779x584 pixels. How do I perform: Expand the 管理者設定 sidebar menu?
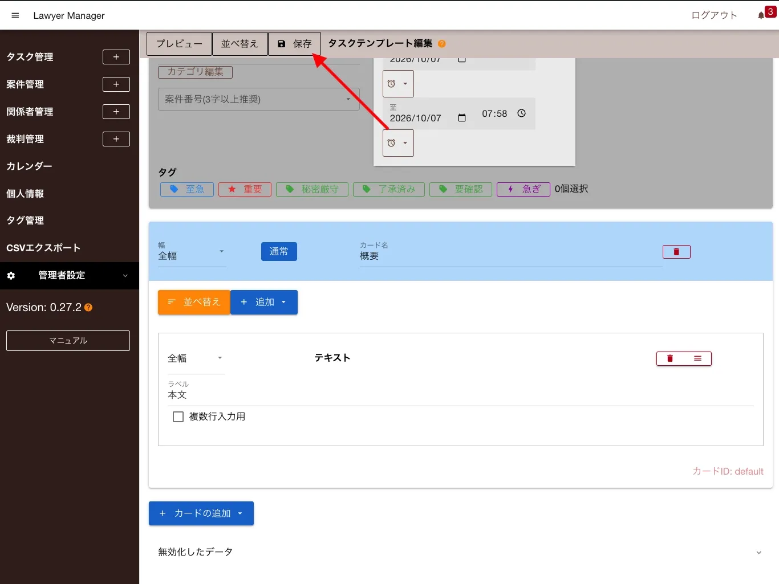(x=70, y=276)
